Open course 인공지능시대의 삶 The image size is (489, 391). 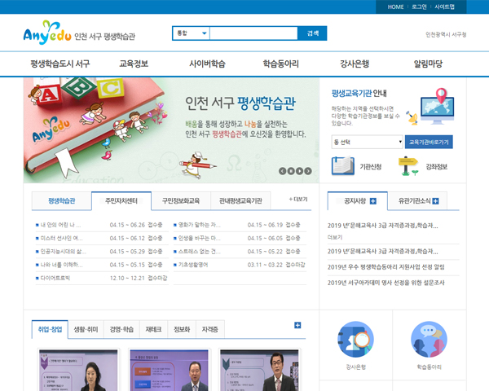[64, 252]
